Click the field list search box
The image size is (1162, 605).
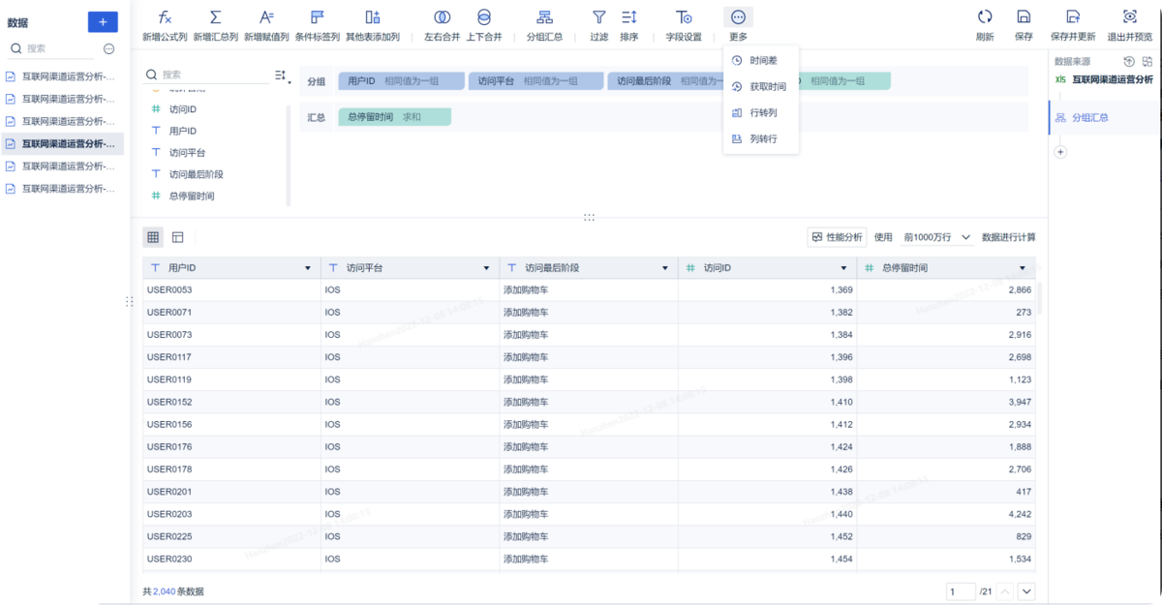(x=205, y=75)
